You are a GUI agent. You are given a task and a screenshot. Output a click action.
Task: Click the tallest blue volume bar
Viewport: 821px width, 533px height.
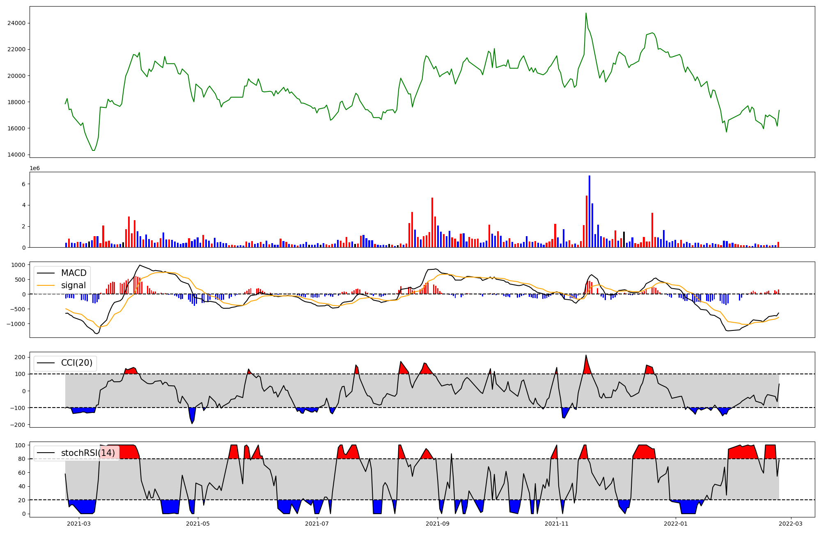pyautogui.click(x=589, y=211)
